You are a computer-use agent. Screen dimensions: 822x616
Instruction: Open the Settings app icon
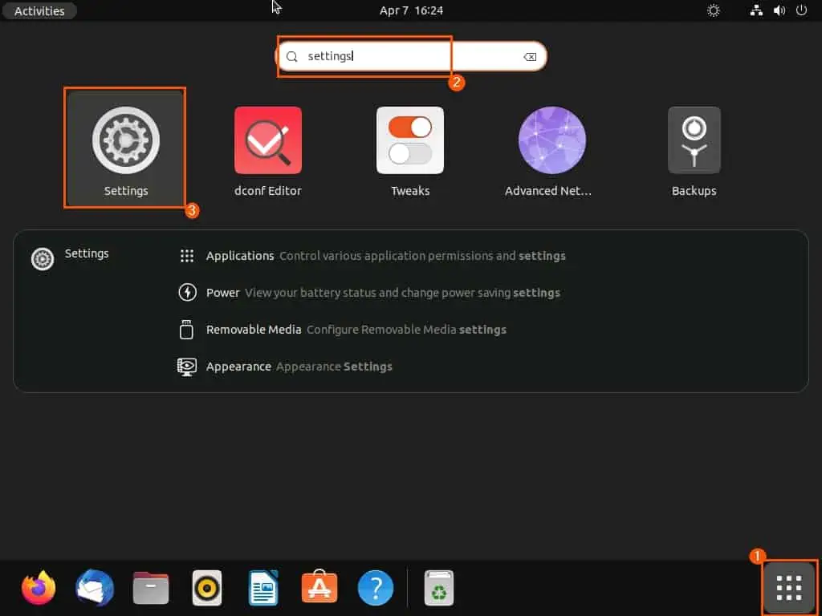[x=125, y=140]
